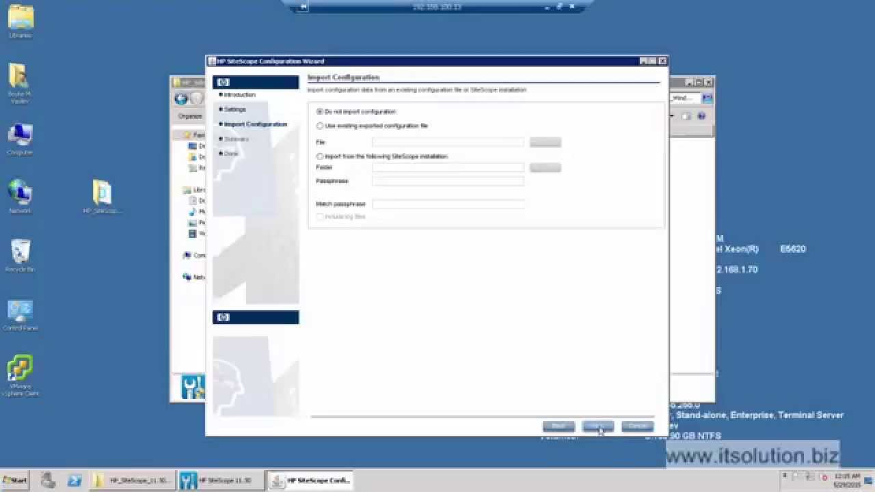Screen dimensions: 875x492
Task: Click the Cancel button in wizard
Action: click(637, 426)
